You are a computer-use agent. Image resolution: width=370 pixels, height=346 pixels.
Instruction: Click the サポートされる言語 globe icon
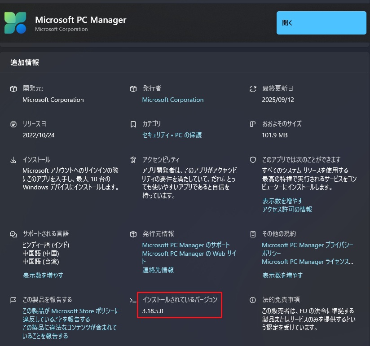point(13,234)
